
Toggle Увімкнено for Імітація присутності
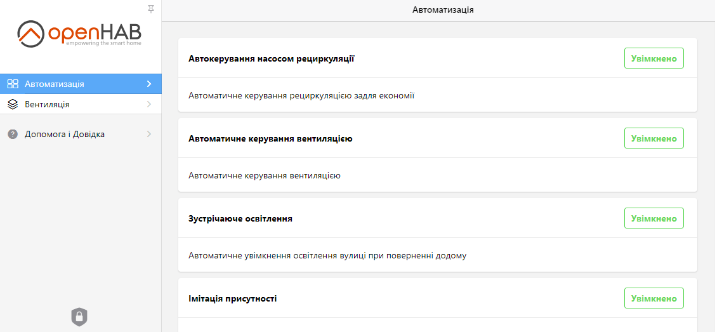click(x=653, y=298)
